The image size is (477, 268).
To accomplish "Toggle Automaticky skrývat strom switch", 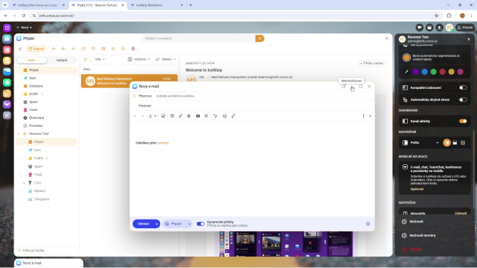I will [x=463, y=100].
